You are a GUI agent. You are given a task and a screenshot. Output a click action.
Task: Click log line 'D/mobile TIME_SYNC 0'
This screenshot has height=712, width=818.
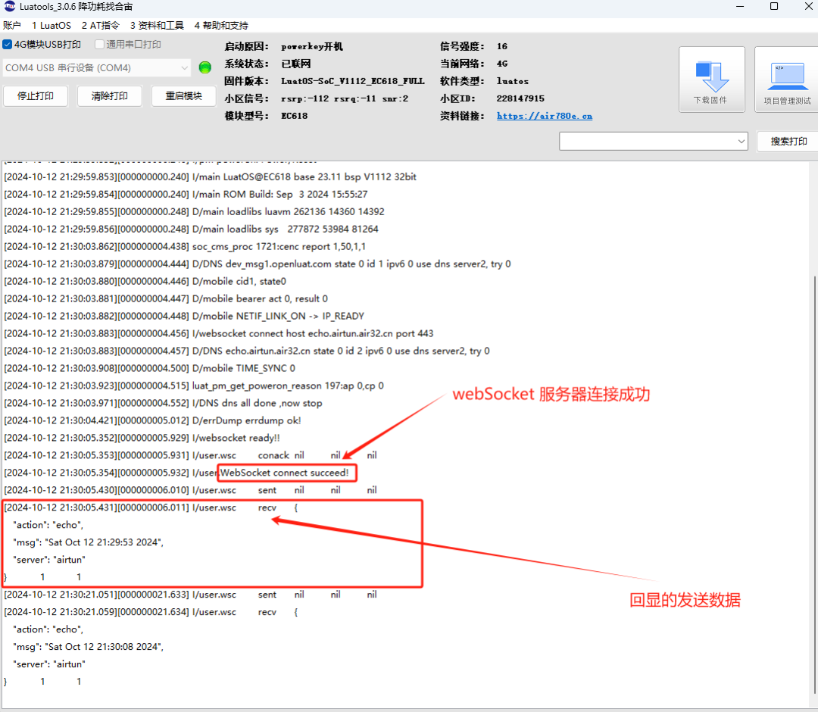(150, 368)
